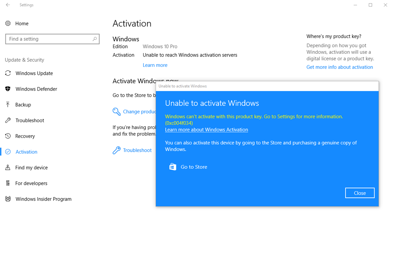Click the Store bag icon in dialog
The width and height of the screenshot is (393, 277).
tap(173, 167)
